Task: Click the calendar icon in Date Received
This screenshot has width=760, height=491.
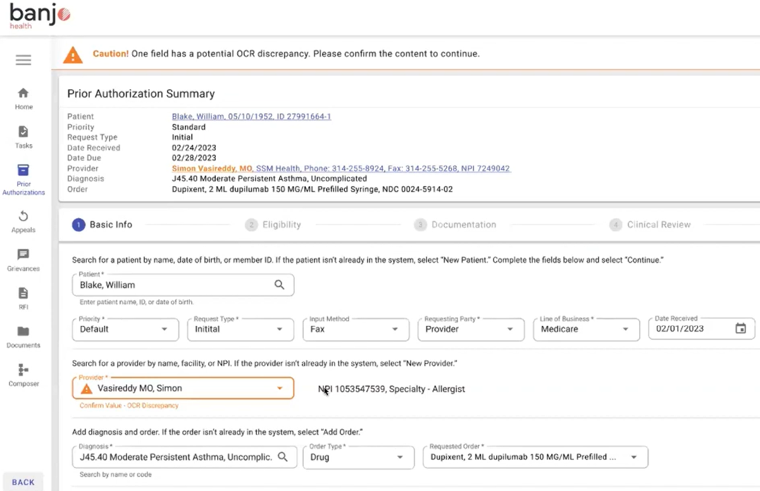Action: point(740,329)
